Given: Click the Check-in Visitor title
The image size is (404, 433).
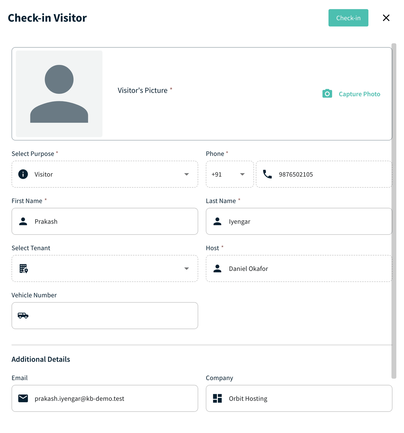Looking at the screenshot, I should pyautogui.click(x=47, y=18).
